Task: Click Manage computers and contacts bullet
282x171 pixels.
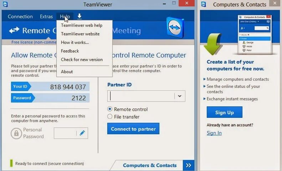Action: [238, 79]
